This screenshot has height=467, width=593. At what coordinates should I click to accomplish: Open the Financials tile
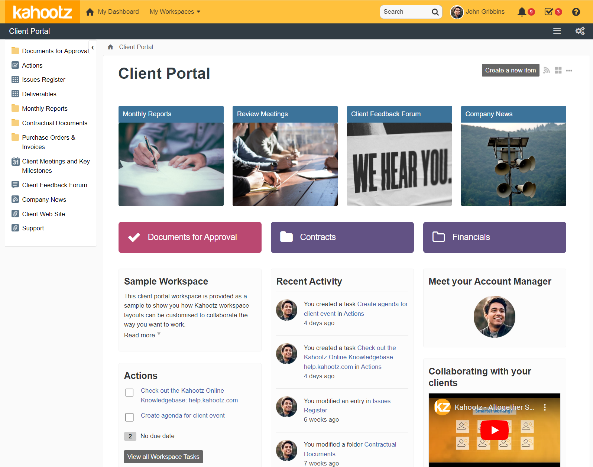(495, 237)
